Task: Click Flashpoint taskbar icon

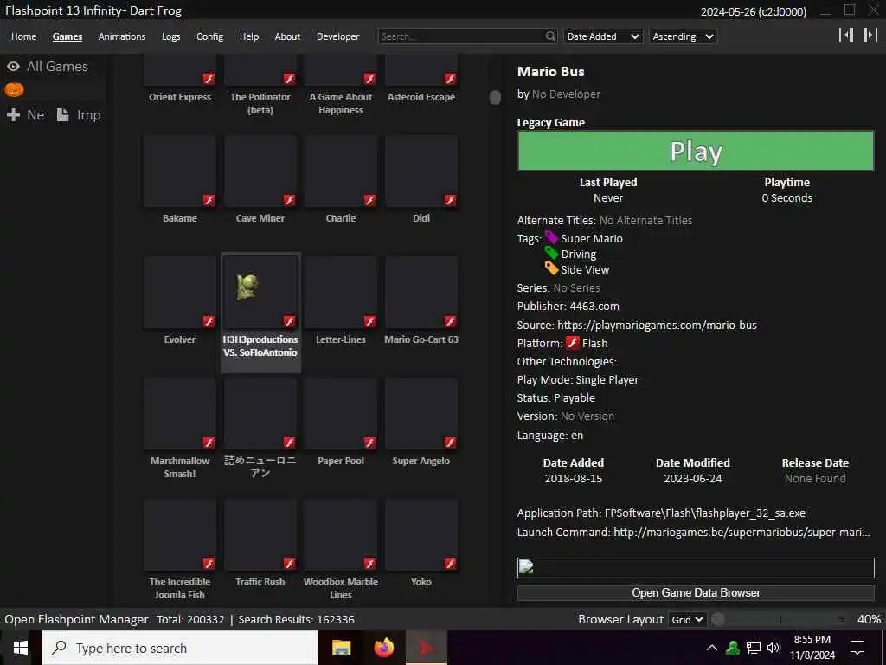Action: coord(427,648)
